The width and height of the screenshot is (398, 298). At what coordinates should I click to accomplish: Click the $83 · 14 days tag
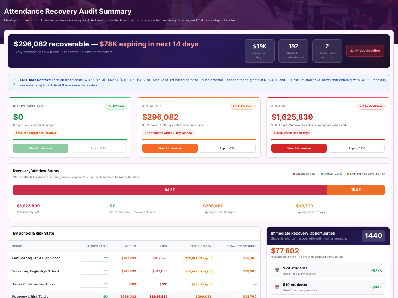click(201, 285)
